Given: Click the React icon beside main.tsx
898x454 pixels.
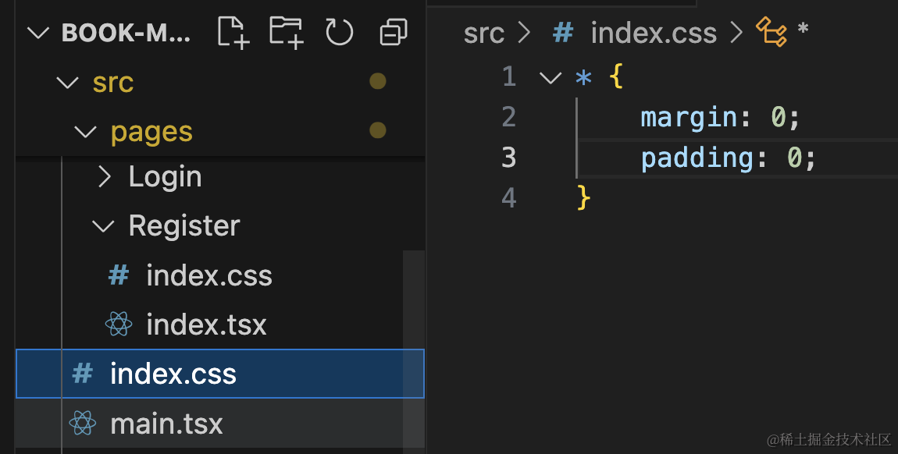Looking at the screenshot, I should coord(83,424).
